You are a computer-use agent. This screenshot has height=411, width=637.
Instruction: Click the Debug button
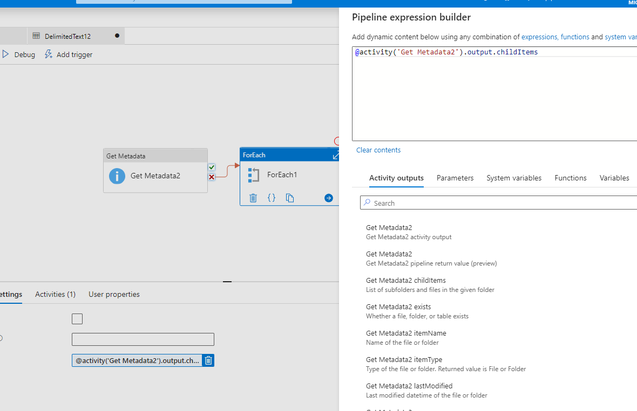coord(19,54)
